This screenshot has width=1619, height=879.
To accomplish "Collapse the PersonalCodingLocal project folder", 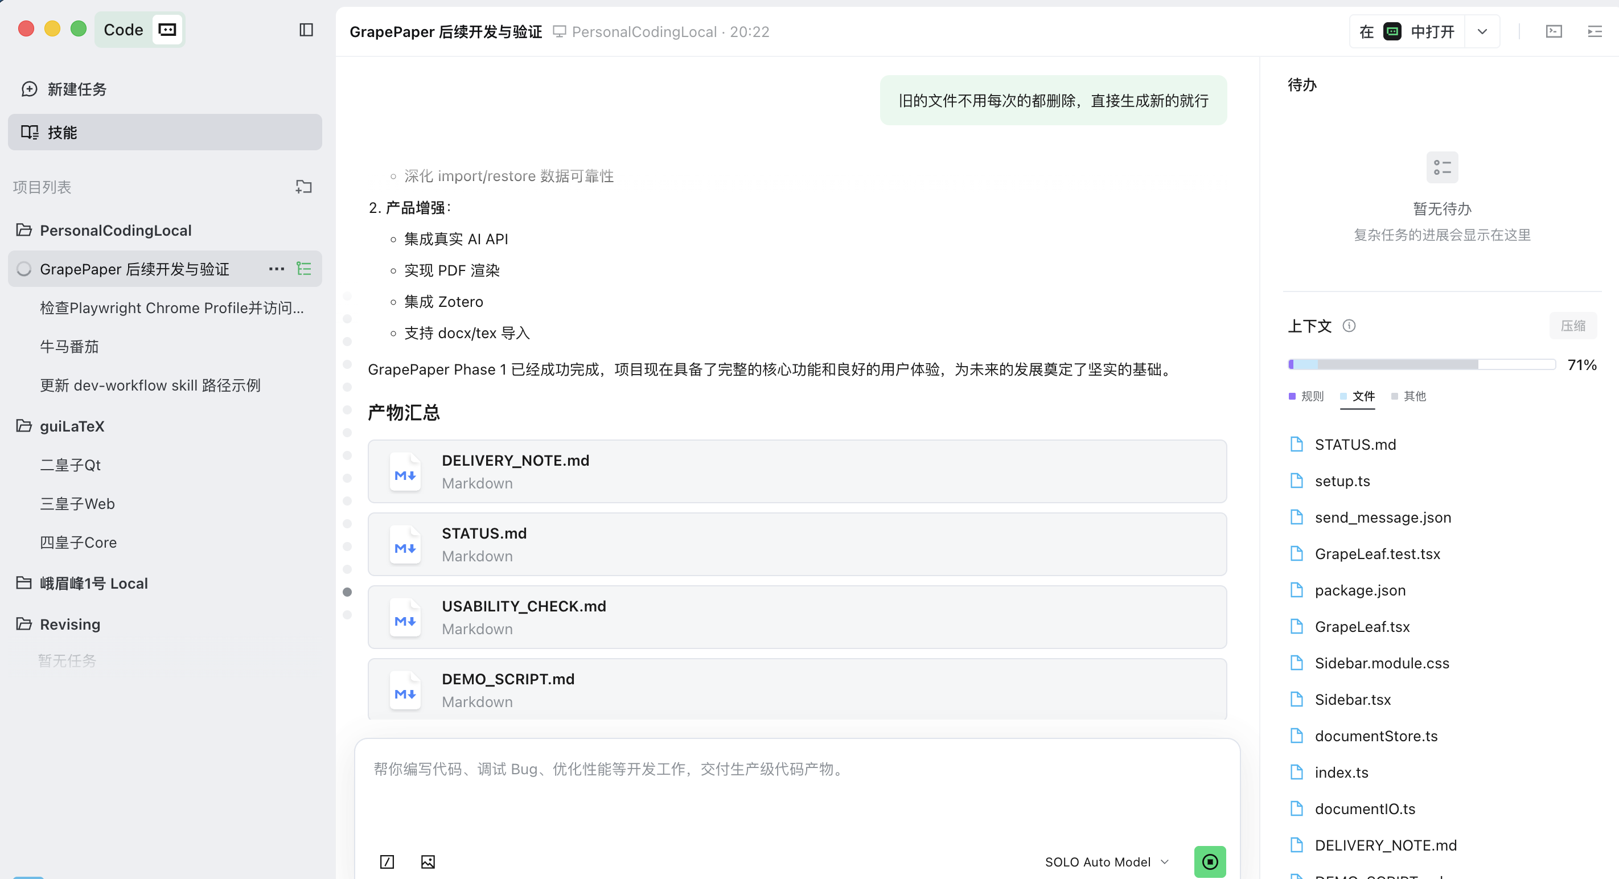I will pos(24,230).
